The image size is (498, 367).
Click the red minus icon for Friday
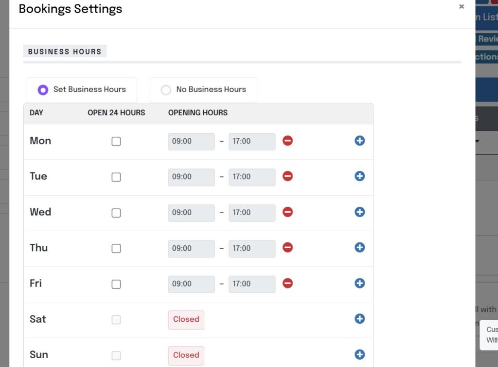pyautogui.click(x=287, y=283)
